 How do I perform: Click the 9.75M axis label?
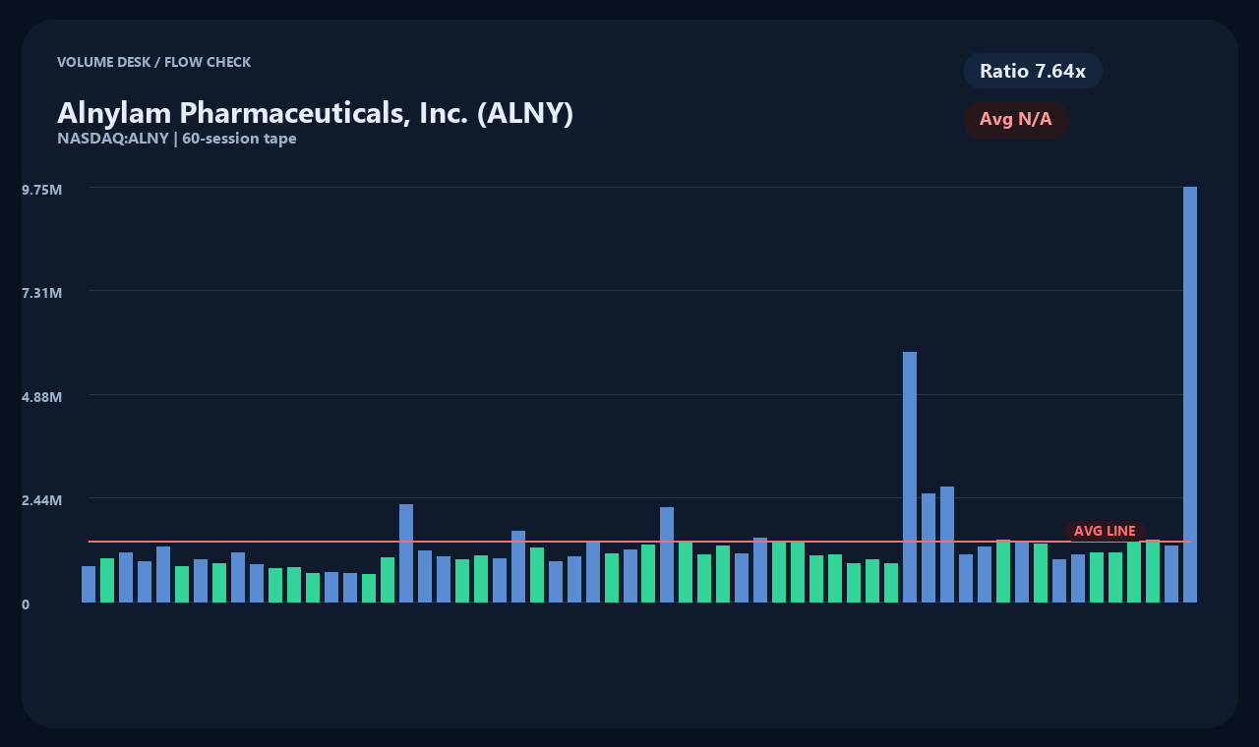42,189
